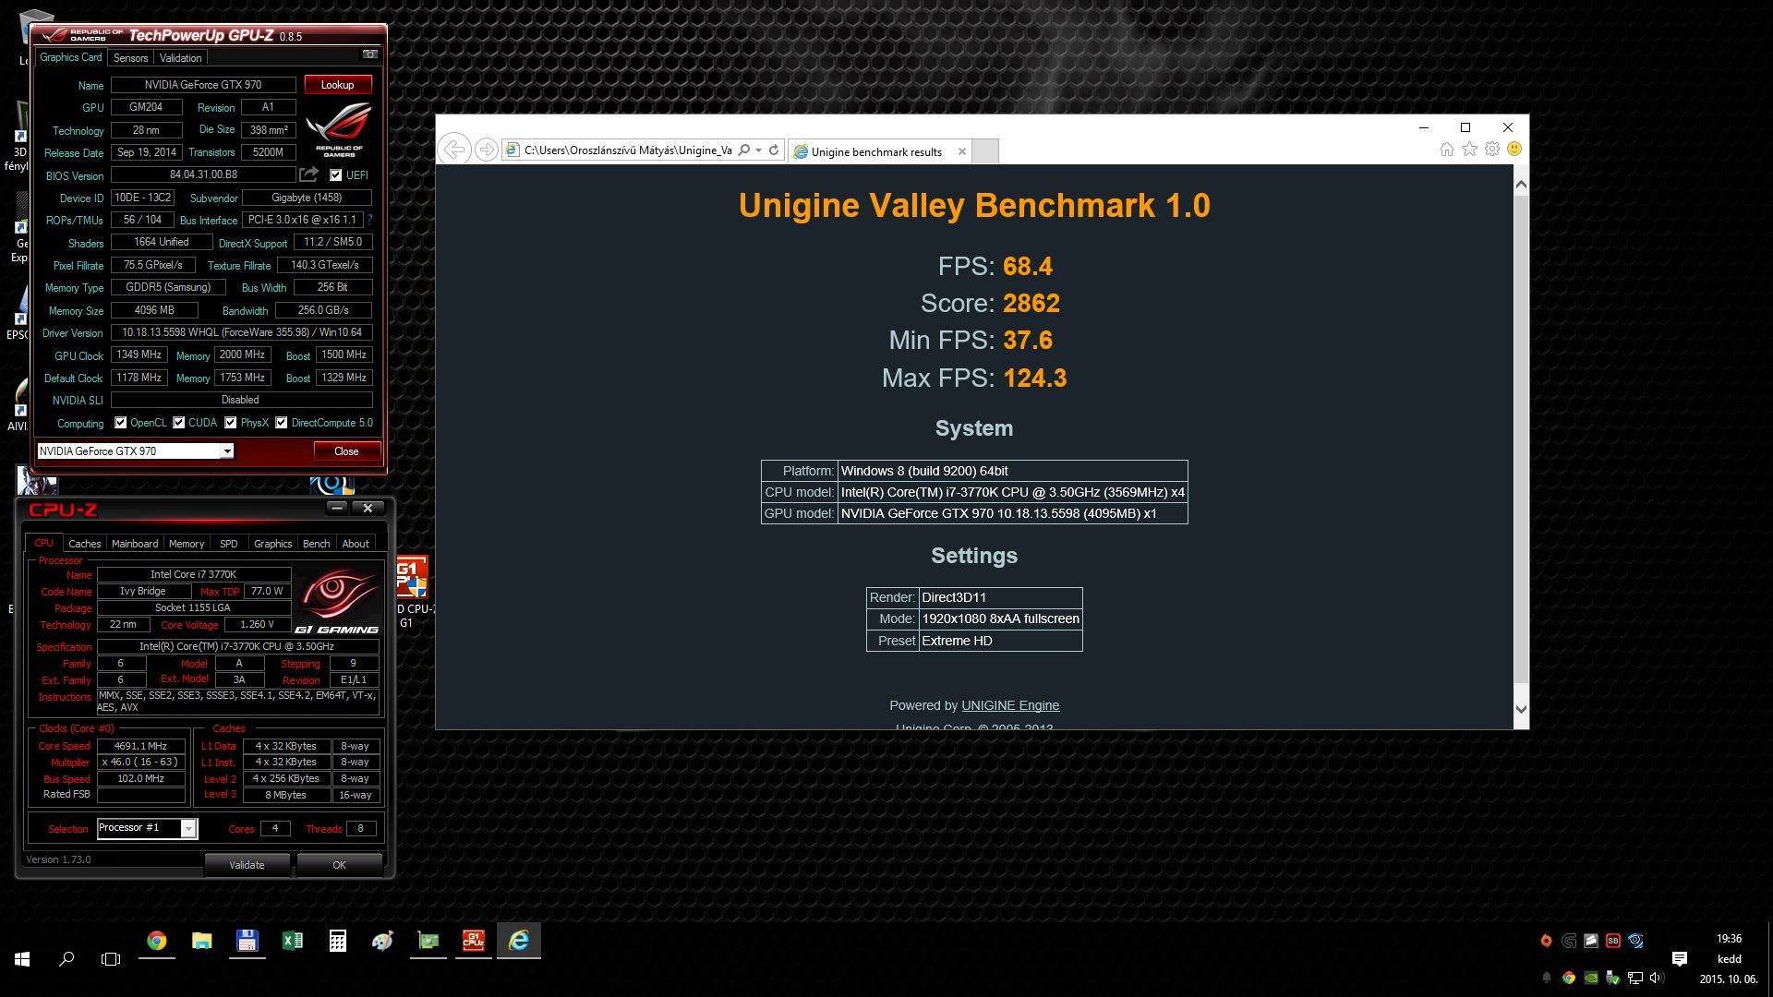
Task: Click the taskbar clock showing 19:36
Action: [1729, 939]
